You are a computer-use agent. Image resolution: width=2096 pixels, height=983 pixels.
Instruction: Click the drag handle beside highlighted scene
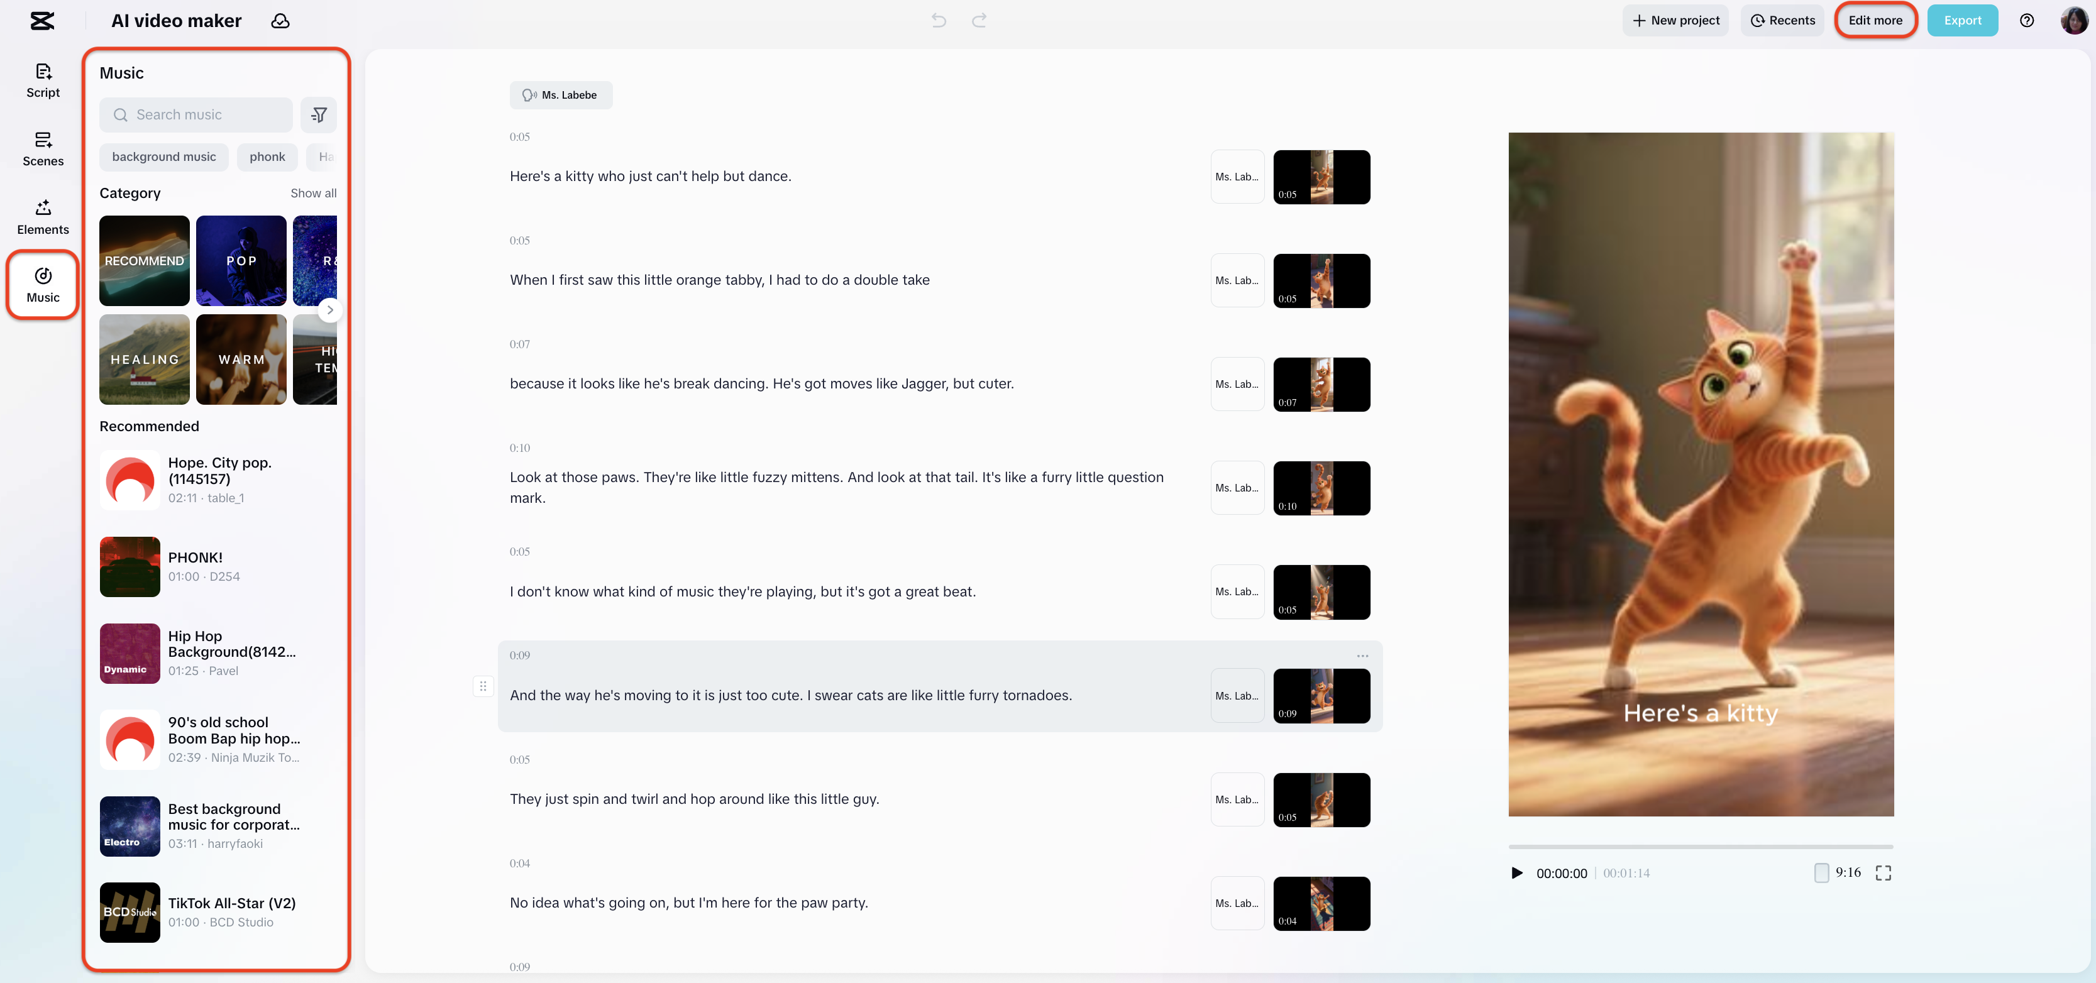tap(482, 686)
